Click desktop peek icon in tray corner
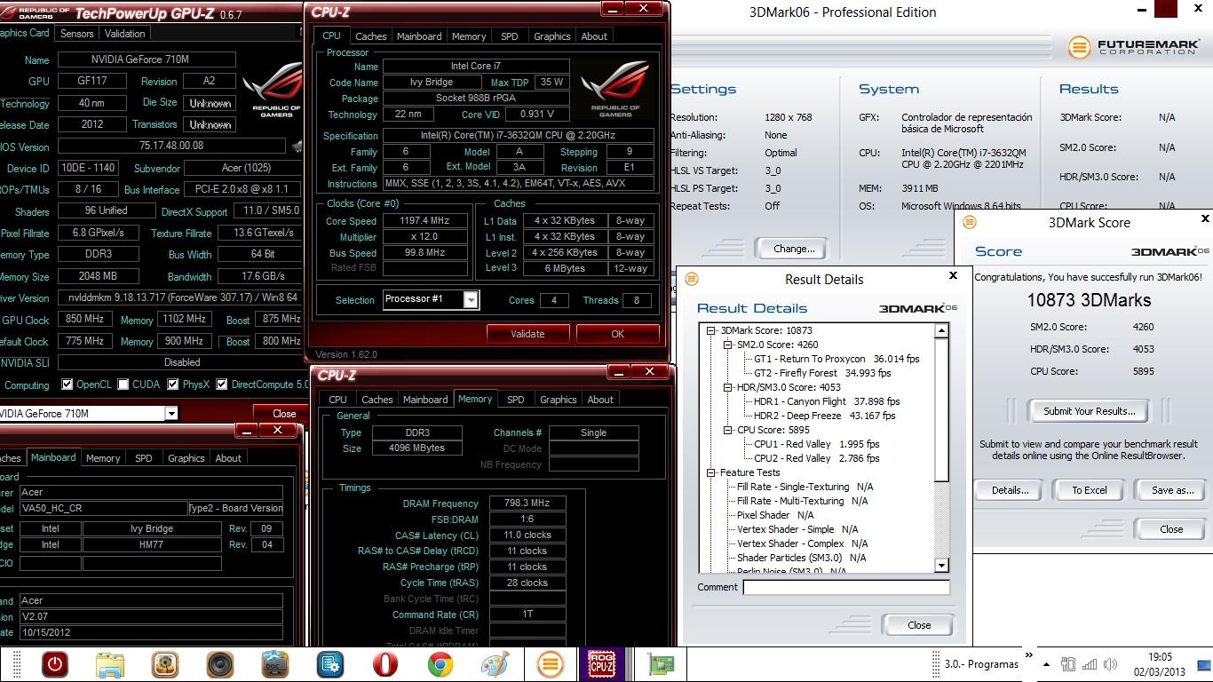Viewport: 1213px width, 682px height. click(x=1204, y=664)
